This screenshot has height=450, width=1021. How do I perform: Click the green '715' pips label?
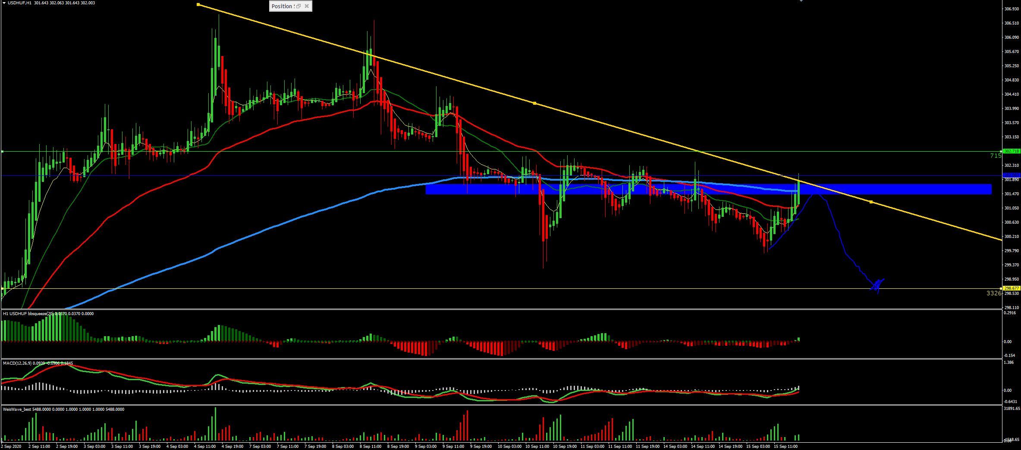[996, 156]
